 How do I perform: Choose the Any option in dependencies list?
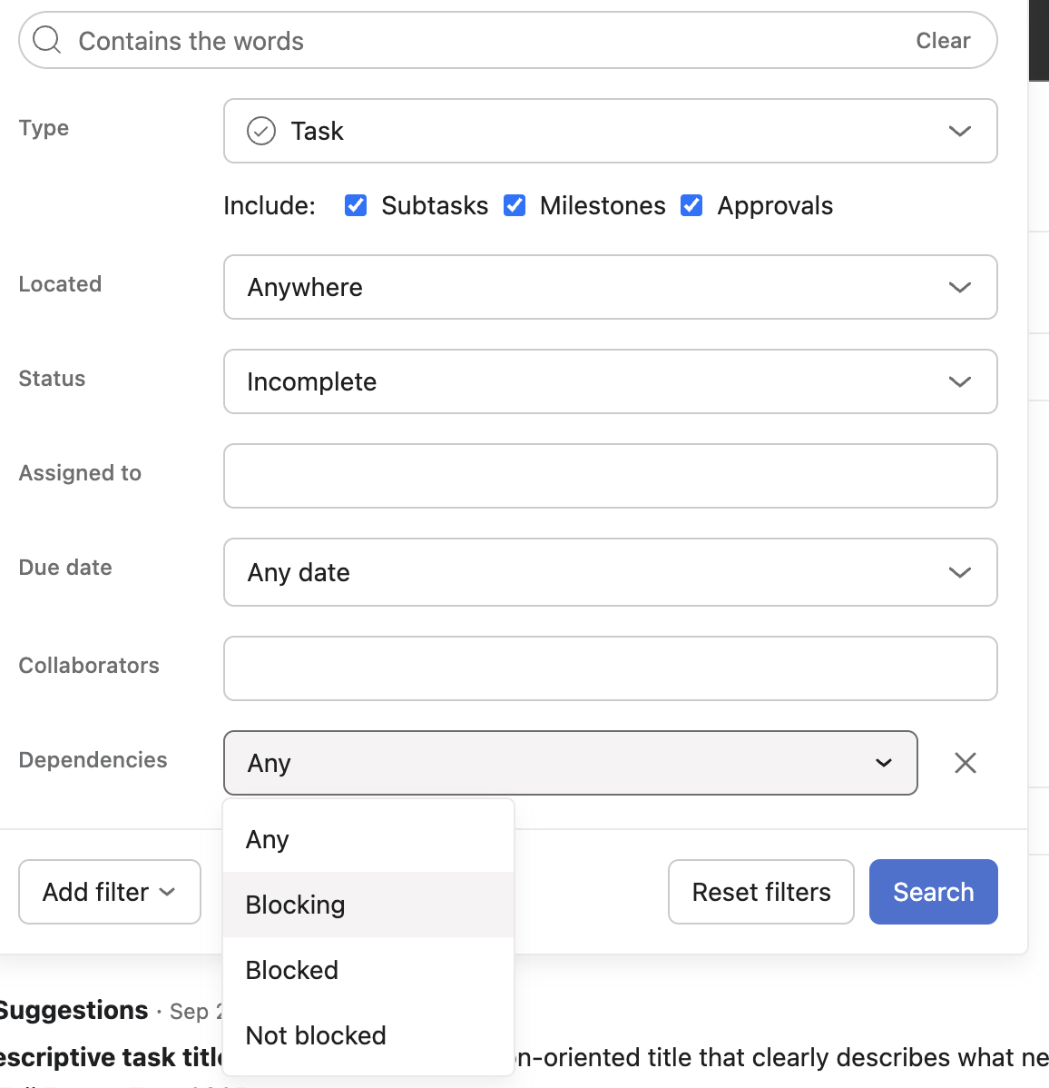(x=268, y=839)
